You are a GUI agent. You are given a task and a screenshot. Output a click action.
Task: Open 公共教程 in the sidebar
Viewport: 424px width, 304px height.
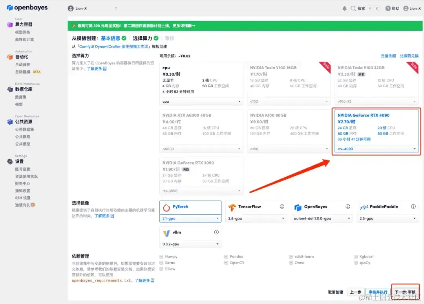click(23, 137)
